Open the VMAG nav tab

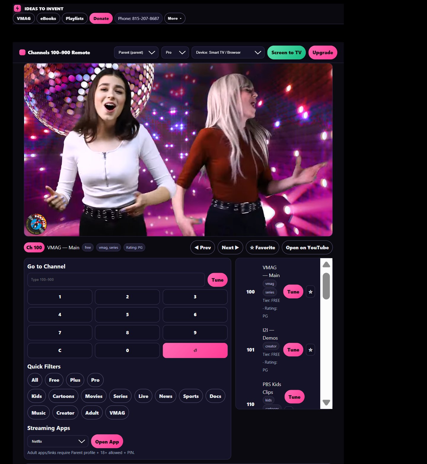[24, 18]
